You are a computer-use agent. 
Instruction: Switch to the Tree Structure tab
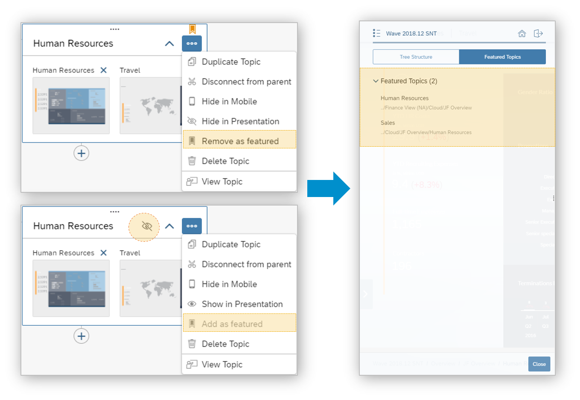416,57
